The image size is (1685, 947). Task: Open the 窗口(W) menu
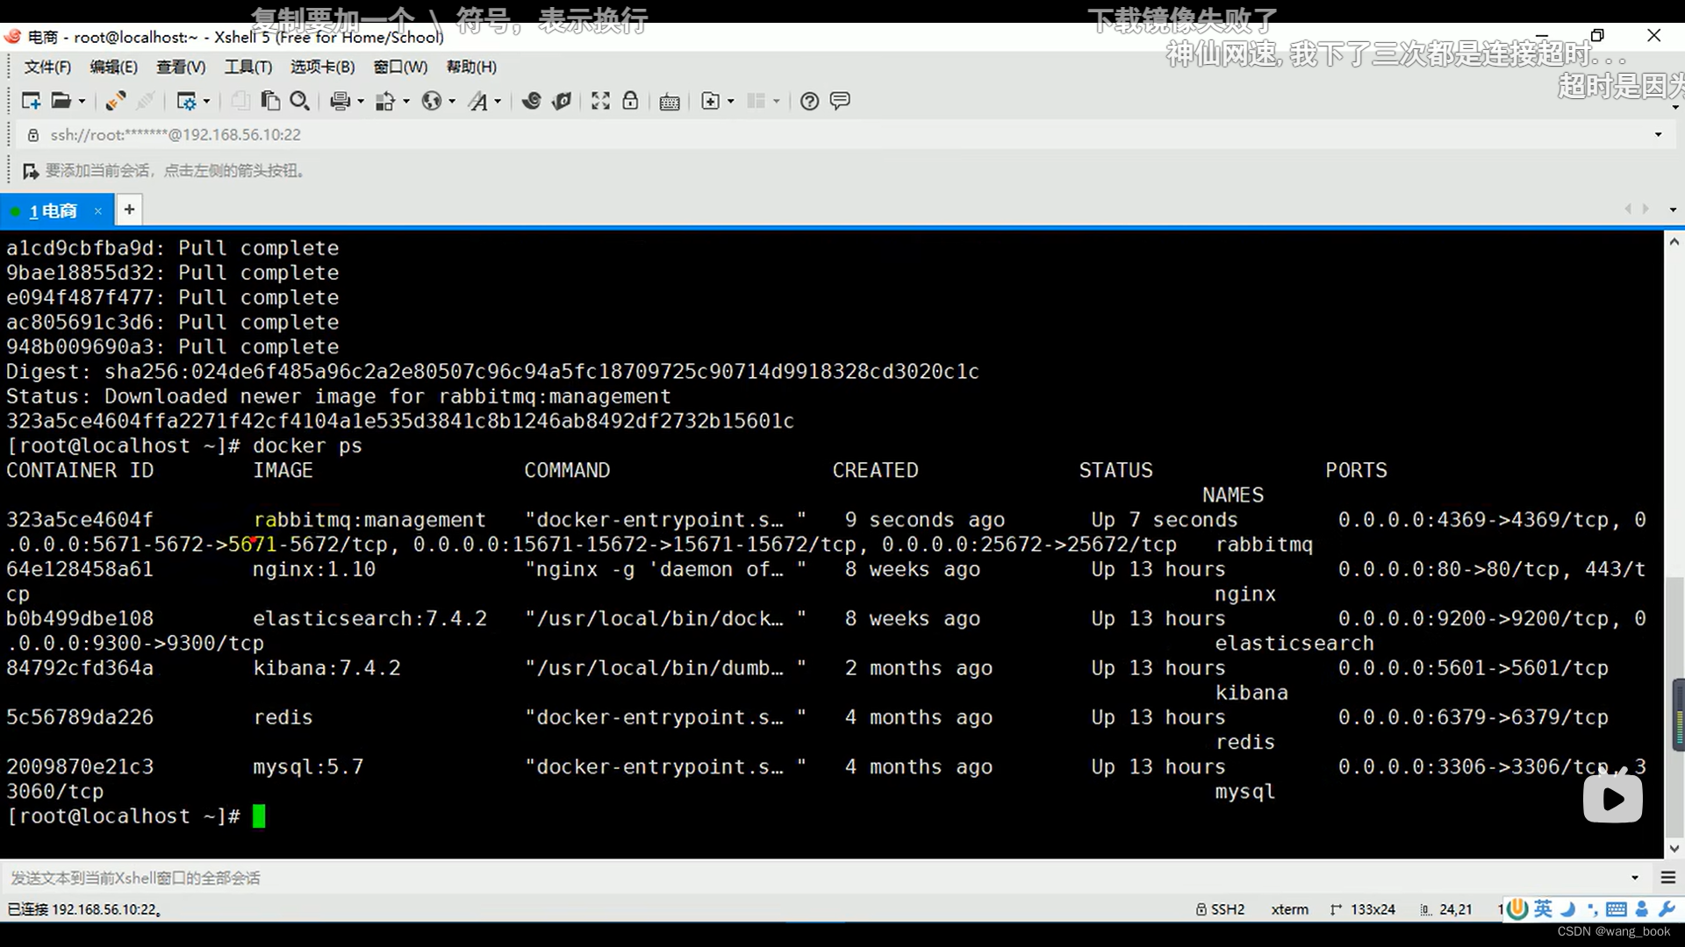(x=400, y=67)
